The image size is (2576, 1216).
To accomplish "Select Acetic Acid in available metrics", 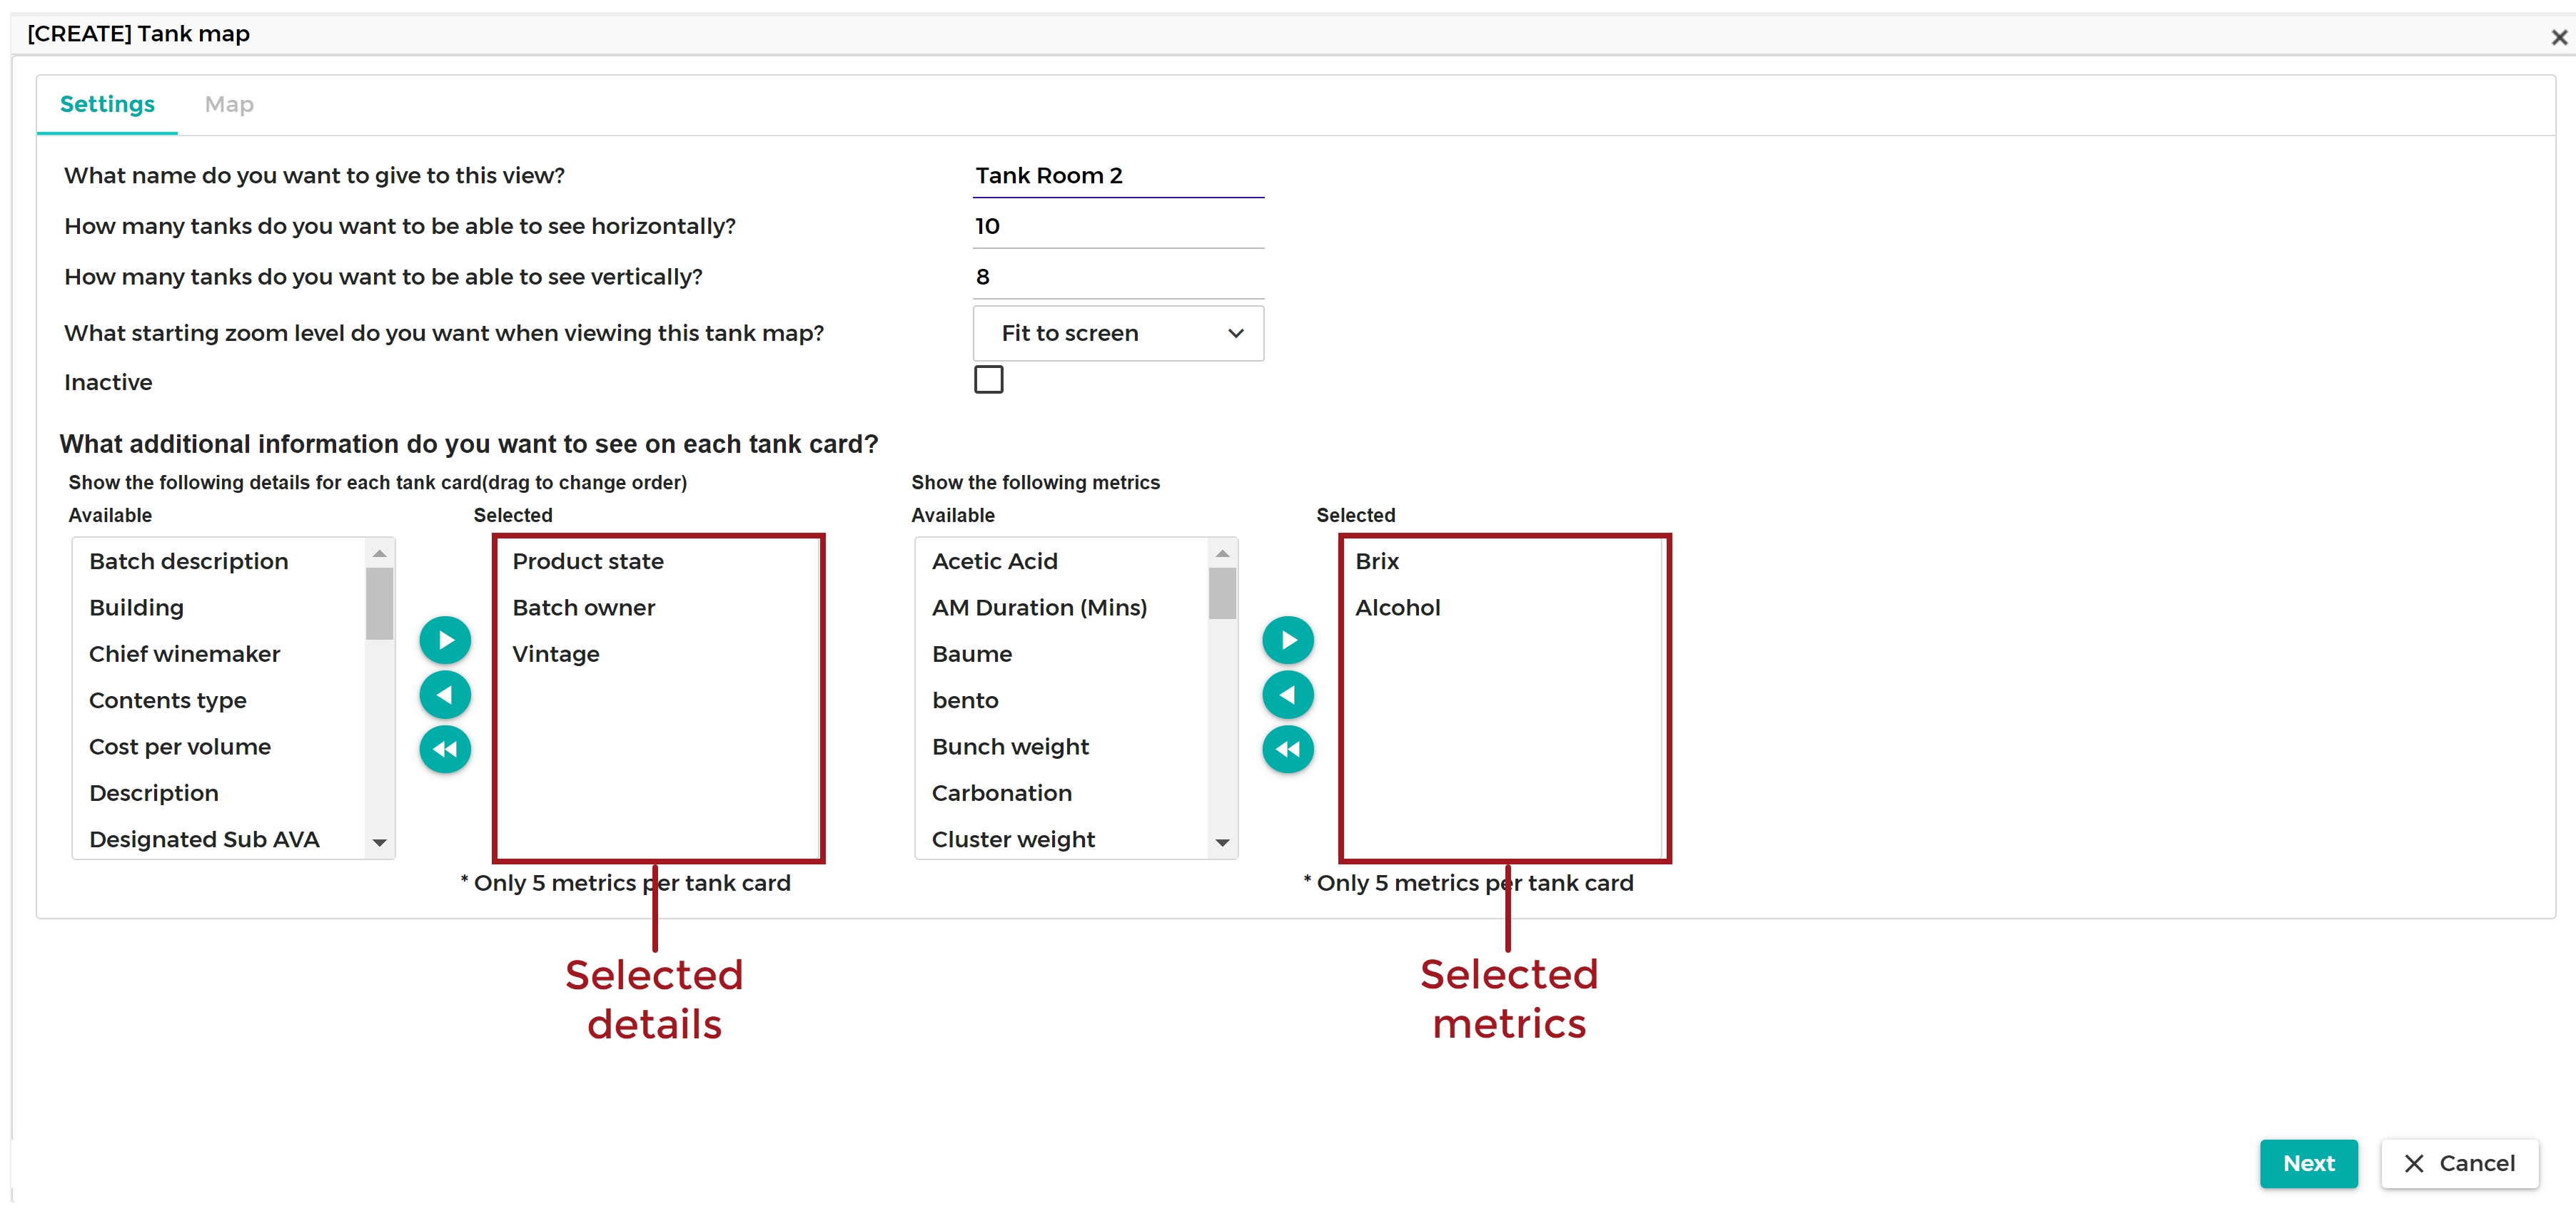I will (1062, 561).
